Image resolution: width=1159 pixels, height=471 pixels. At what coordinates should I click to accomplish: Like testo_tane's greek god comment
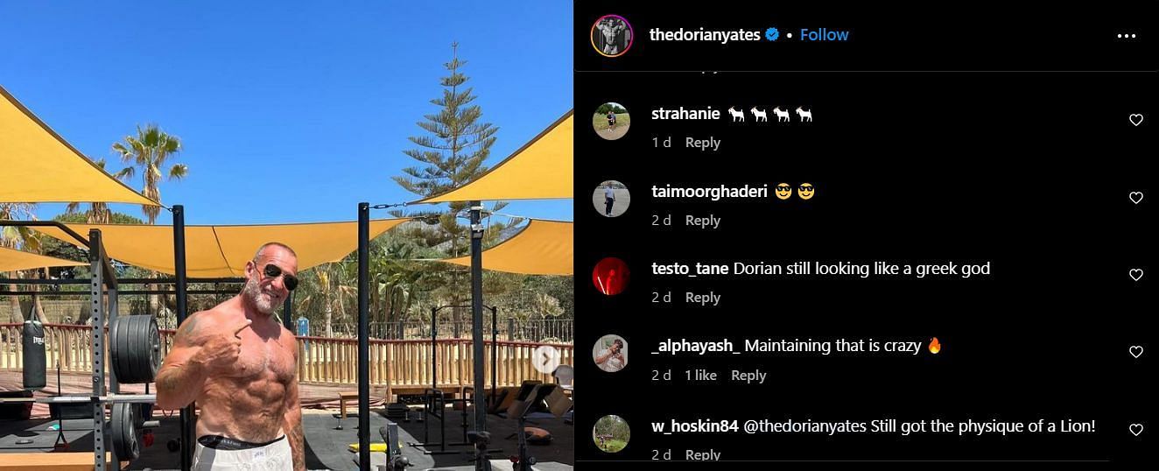[x=1135, y=275]
